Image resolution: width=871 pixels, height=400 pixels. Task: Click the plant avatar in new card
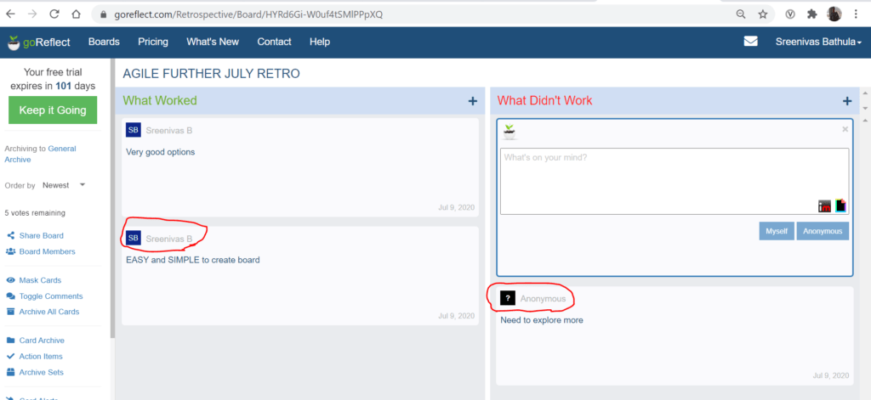click(509, 132)
